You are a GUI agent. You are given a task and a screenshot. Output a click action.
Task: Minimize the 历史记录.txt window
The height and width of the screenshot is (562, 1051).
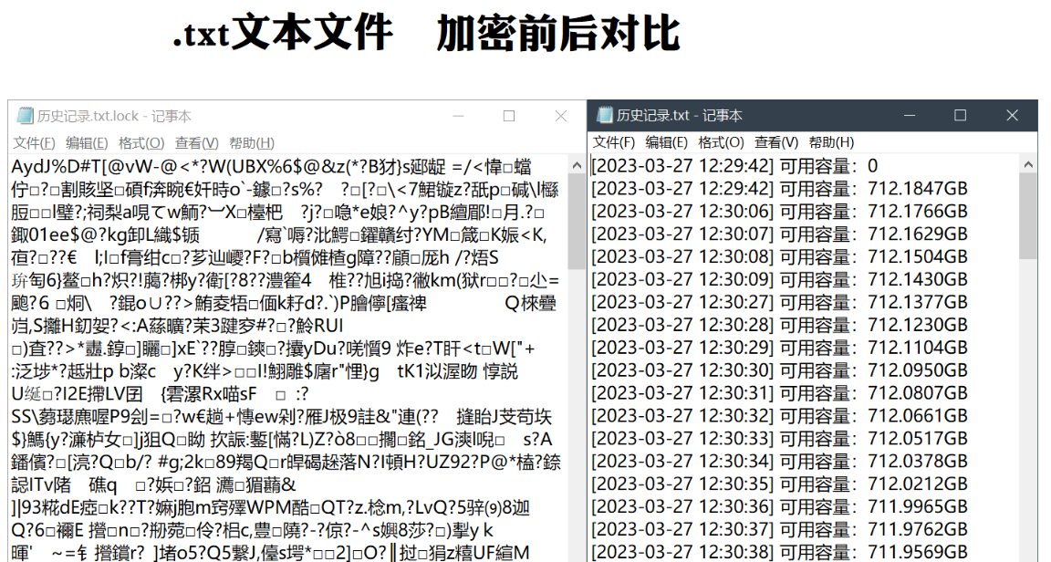point(908,116)
